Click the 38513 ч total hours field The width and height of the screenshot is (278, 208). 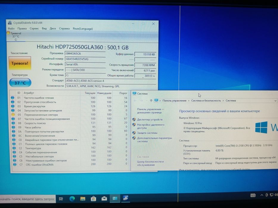(x=145, y=76)
